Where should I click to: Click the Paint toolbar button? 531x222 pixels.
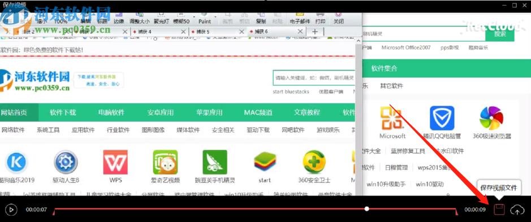click(x=205, y=18)
